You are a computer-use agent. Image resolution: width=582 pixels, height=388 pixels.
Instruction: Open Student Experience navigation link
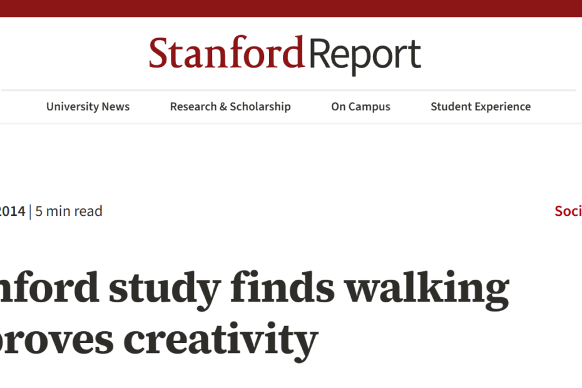pyautogui.click(x=481, y=107)
